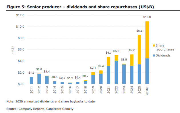This screenshot has width=180, height=113.
Task: Click the 2026E x-axis label
Action: click(147, 91)
